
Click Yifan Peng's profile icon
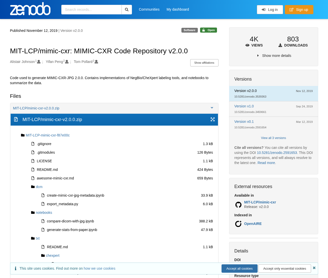coord(67,62)
